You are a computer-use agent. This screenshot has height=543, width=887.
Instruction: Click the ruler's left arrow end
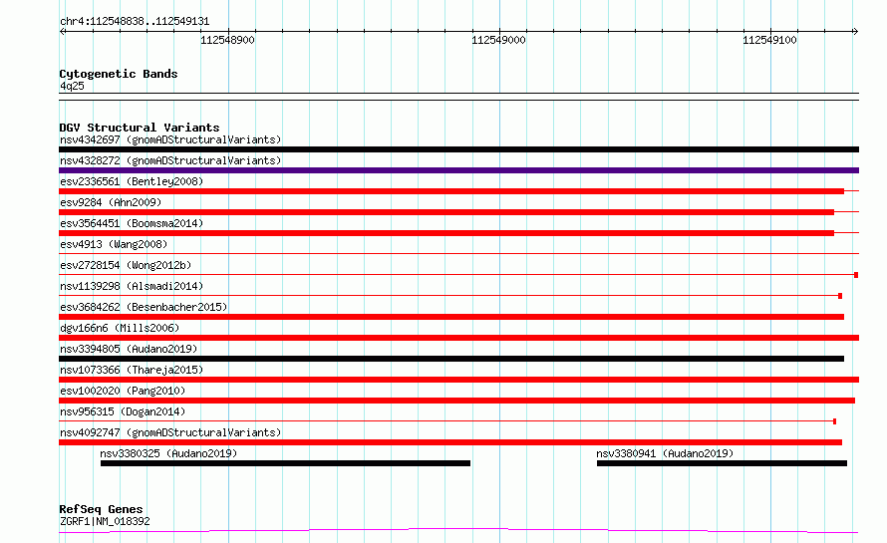point(63,31)
